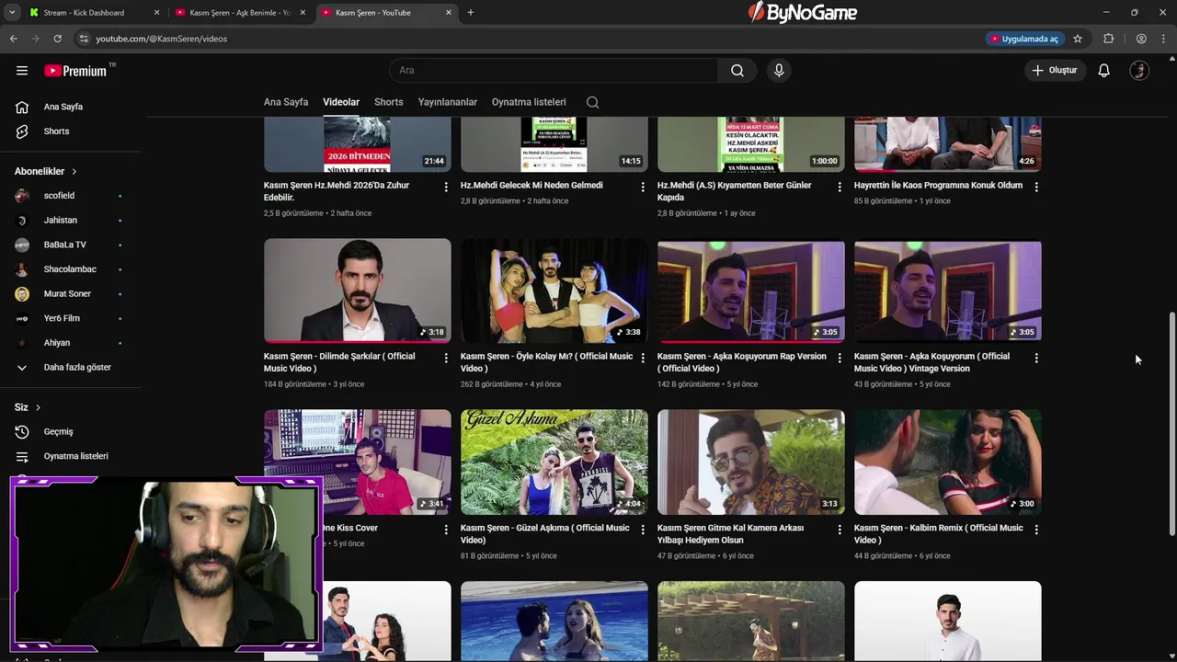Click Oluştur create button
The width and height of the screenshot is (1177, 662).
point(1055,71)
